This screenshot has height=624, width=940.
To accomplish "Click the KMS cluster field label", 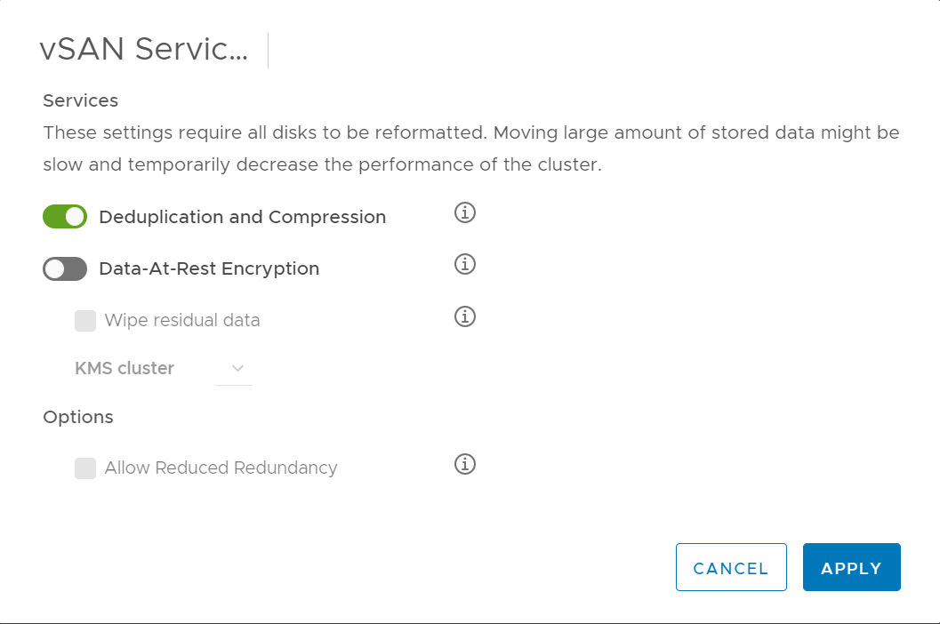I will (125, 368).
